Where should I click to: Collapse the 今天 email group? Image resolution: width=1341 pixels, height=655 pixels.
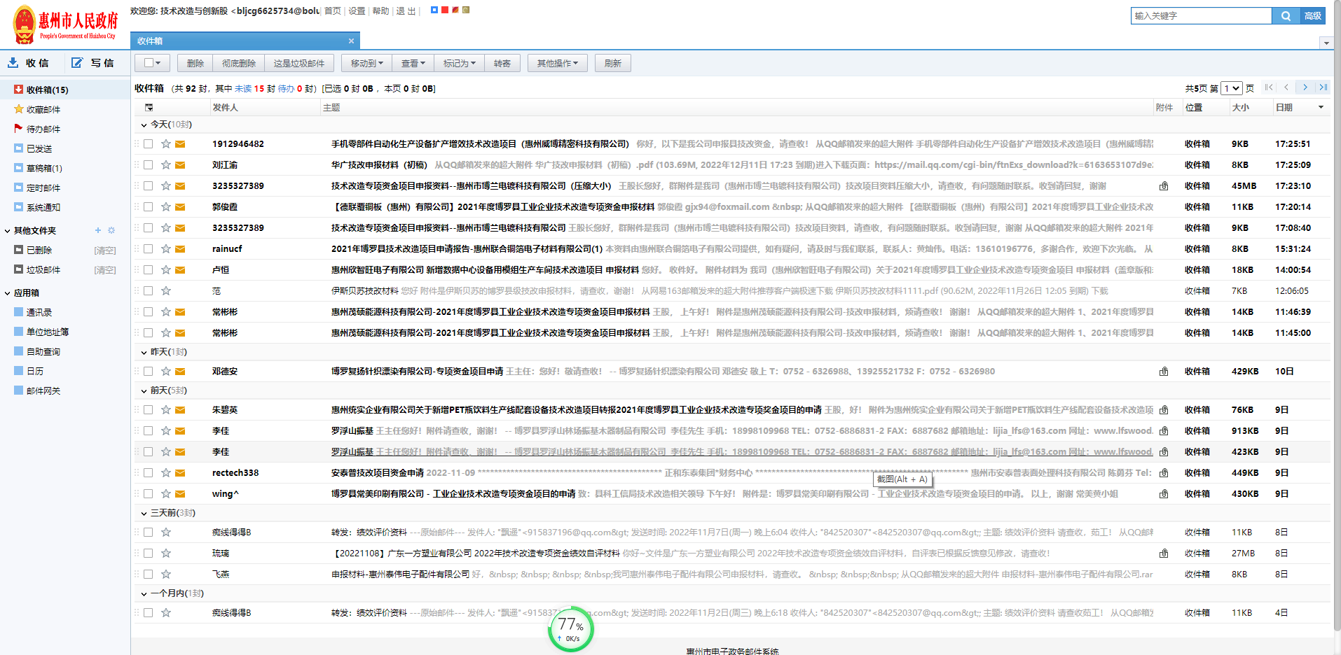(144, 125)
